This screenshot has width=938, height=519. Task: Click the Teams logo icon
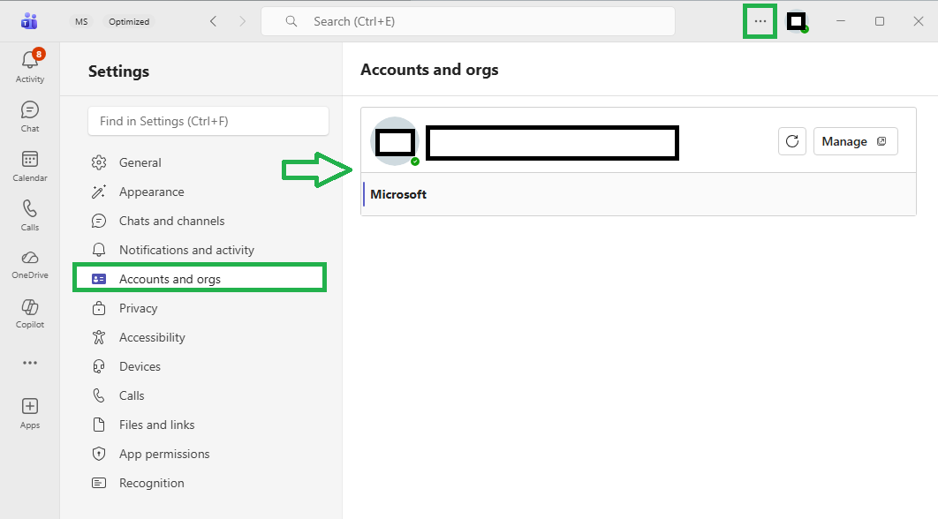click(x=29, y=21)
